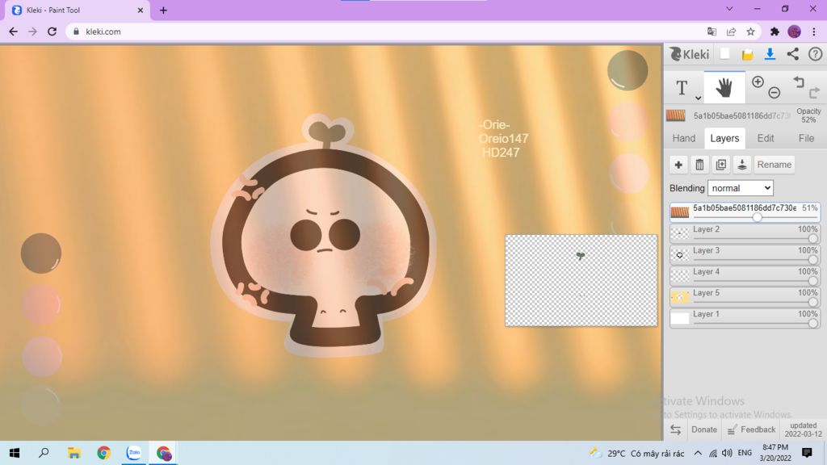
Task: Open the Chrome three-dot menu
Action: click(x=814, y=31)
